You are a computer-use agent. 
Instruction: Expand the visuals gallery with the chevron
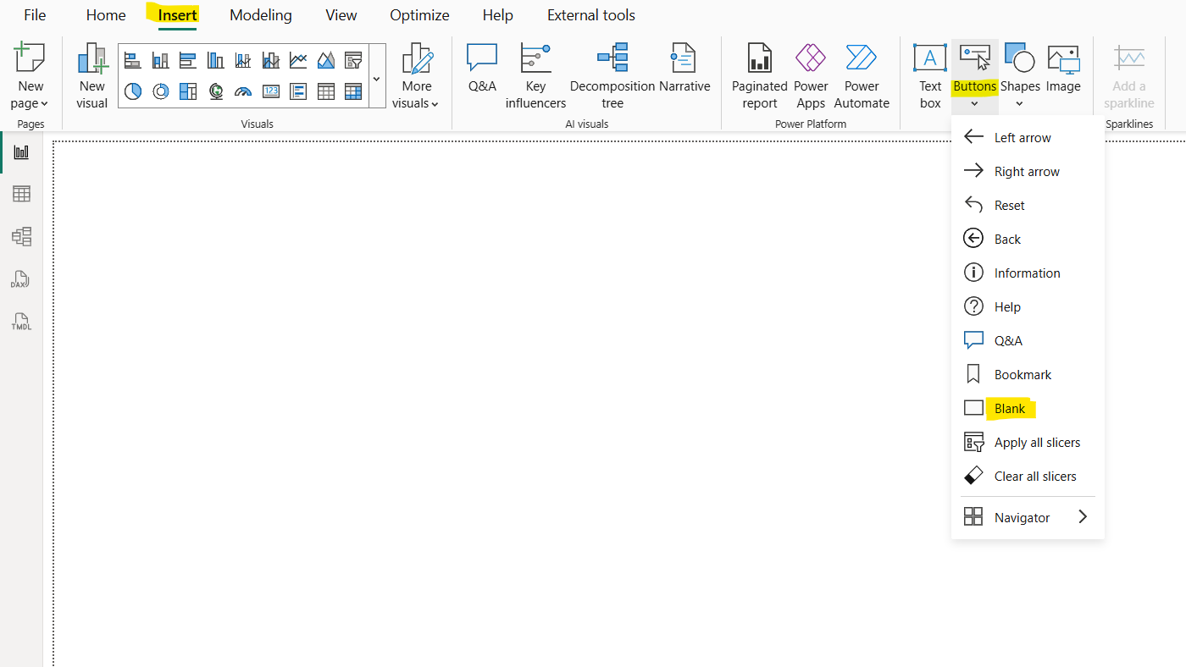point(376,76)
